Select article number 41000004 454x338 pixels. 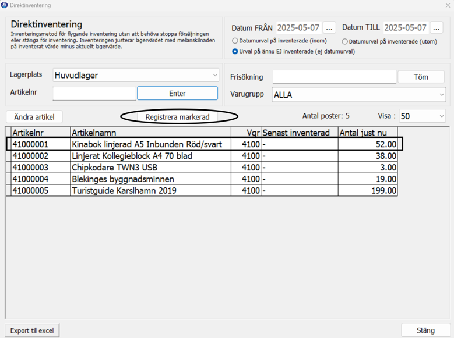[x=41, y=179]
